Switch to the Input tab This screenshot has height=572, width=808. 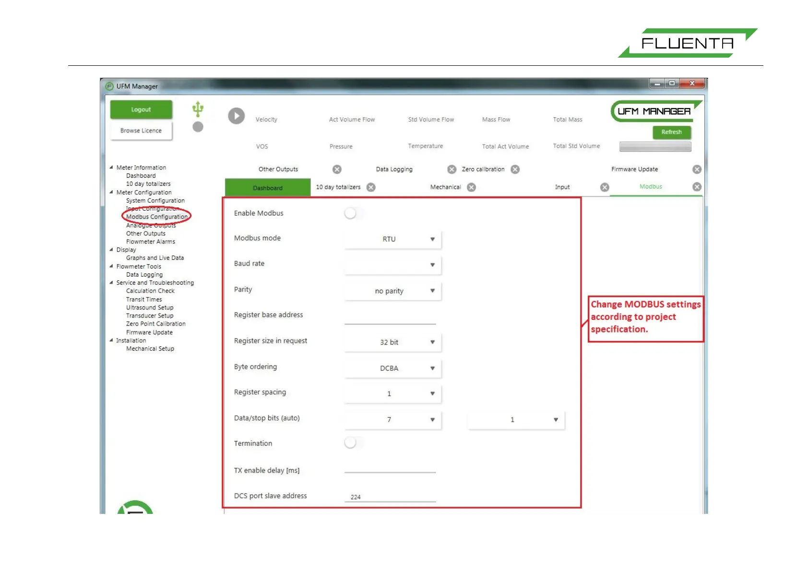[562, 187]
